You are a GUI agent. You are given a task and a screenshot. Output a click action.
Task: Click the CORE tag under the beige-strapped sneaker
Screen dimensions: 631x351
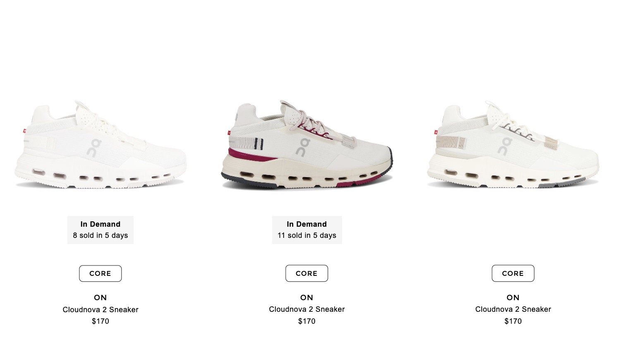(513, 273)
